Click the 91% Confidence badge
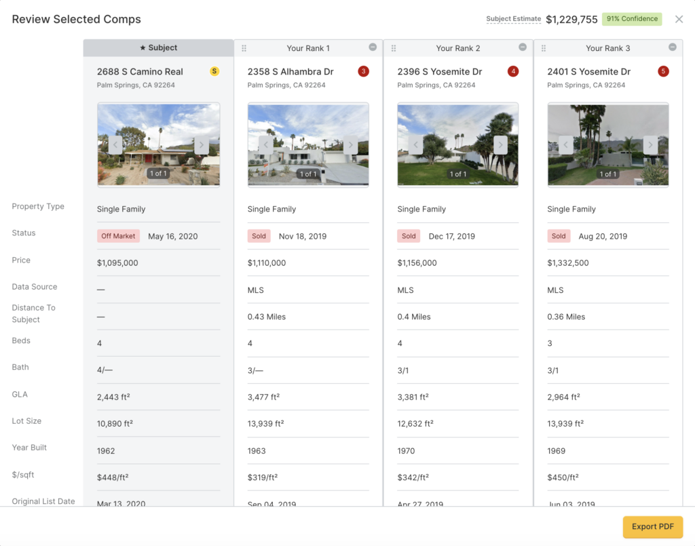 (632, 19)
